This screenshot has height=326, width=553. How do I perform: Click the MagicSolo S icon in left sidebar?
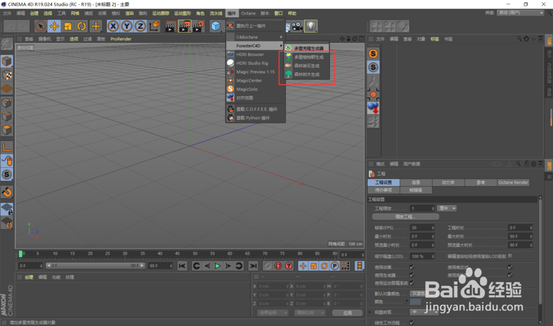(x=7, y=175)
